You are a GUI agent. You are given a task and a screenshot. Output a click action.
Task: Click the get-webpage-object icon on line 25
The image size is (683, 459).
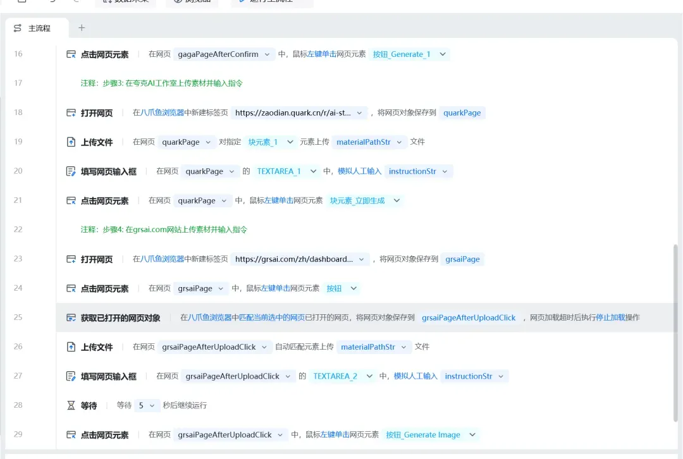click(71, 317)
